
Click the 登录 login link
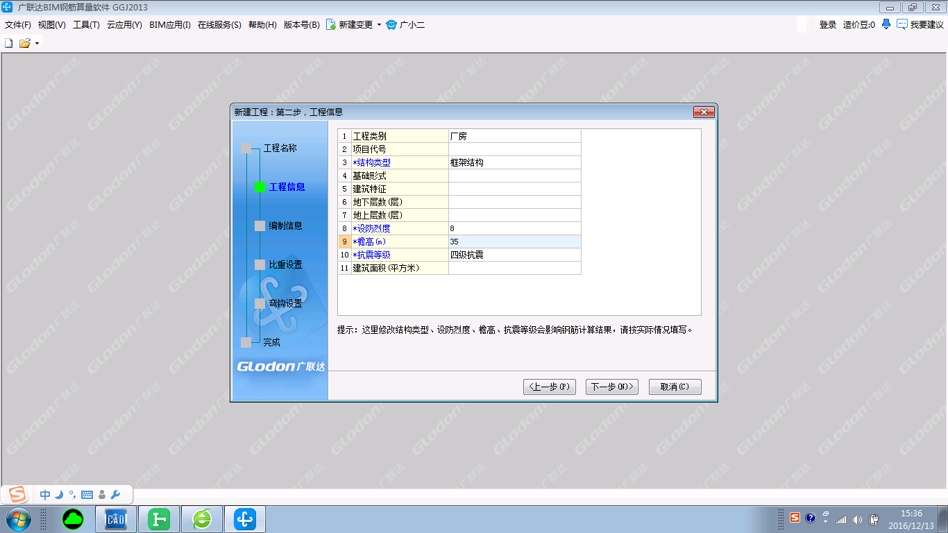pyautogui.click(x=828, y=24)
